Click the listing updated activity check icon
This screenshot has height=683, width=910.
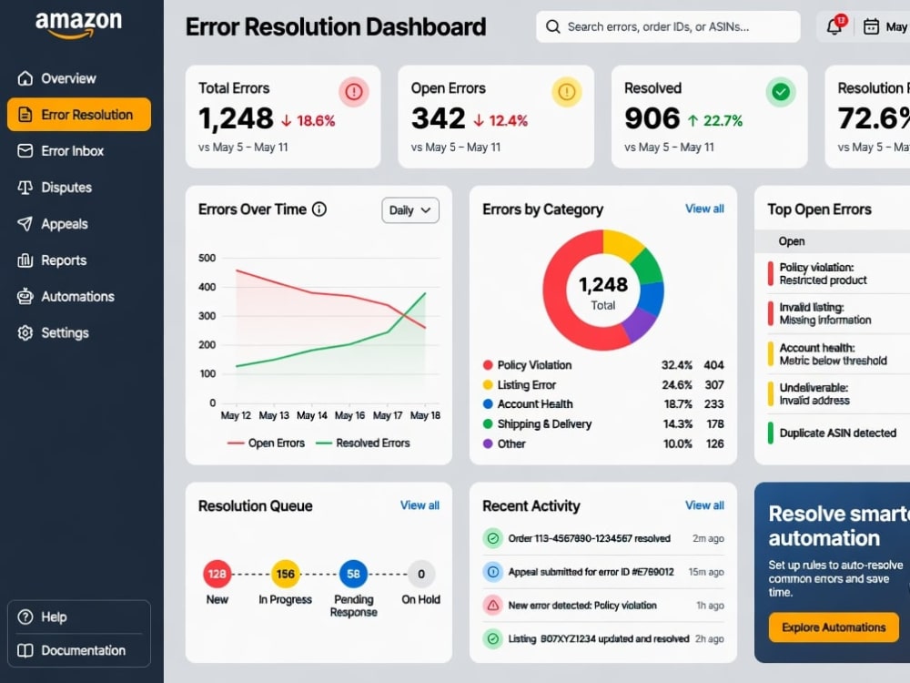pyautogui.click(x=492, y=639)
